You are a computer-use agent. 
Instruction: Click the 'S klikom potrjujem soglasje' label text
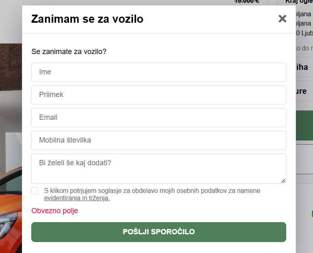point(152,191)
